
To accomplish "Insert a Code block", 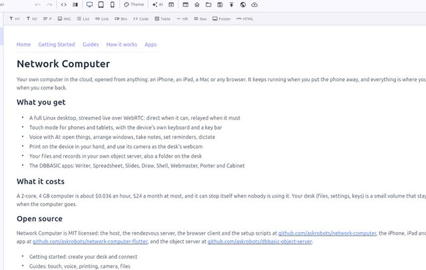I will (141, 19).
